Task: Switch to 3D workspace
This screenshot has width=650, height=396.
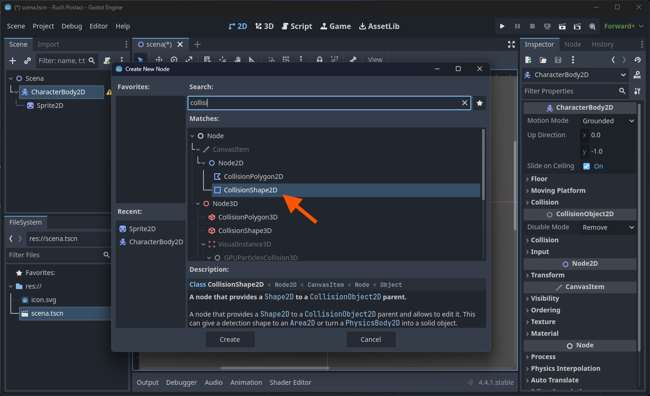Action: [265, 26]
